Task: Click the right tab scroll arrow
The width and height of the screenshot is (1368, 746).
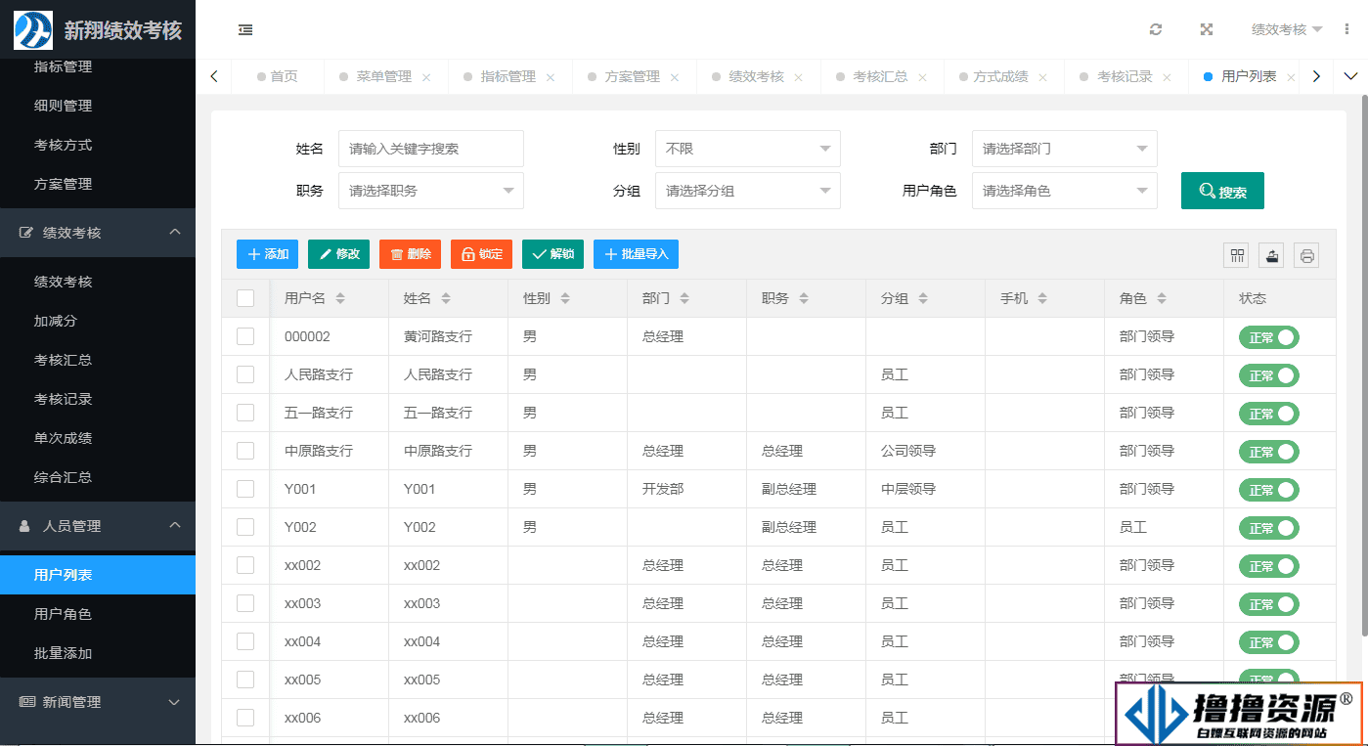Action: (x=1316, y=76)
